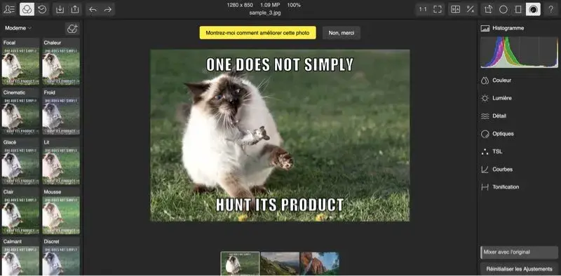Open the Moderne preset category dropdown

(x=18, y=28)
